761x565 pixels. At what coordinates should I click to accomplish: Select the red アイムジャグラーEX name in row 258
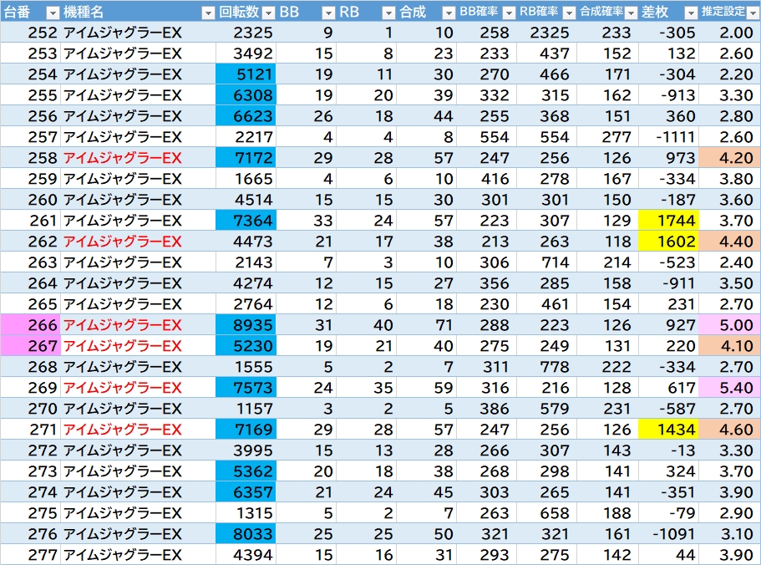(123, 158)
